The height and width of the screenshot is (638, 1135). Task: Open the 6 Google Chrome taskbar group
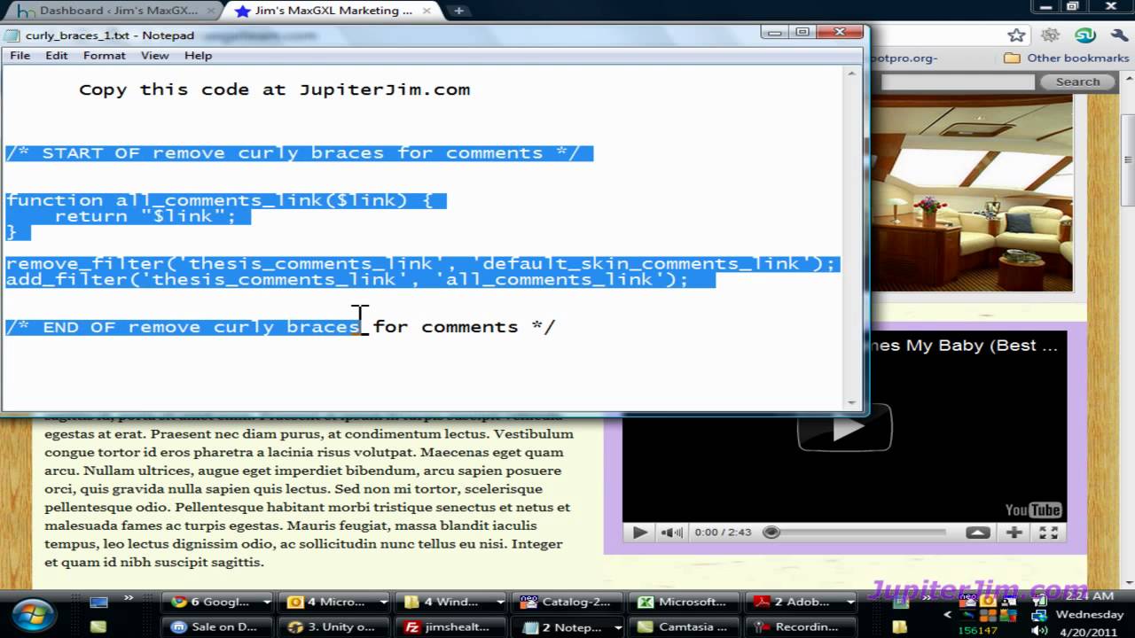pos(211,602)
